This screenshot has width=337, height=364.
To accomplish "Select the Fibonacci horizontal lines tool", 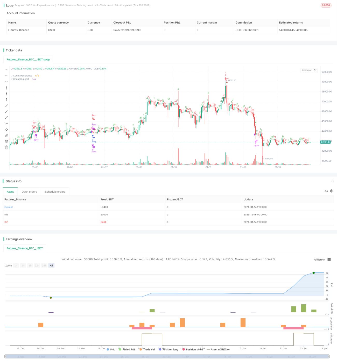I will (6, 141).
